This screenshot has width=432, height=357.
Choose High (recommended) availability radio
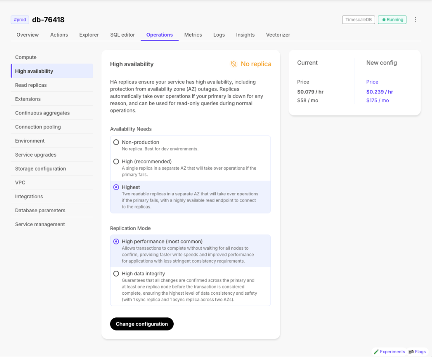pos(116,162)
